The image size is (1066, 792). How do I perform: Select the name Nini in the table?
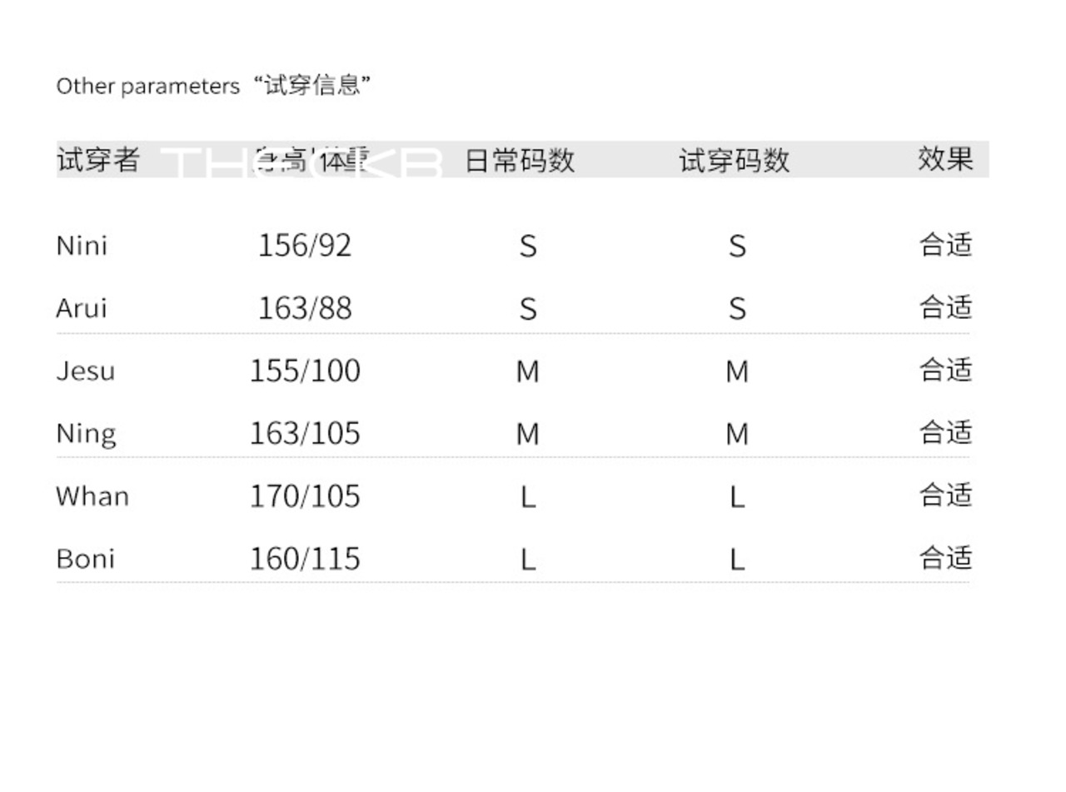click(82, 246)
